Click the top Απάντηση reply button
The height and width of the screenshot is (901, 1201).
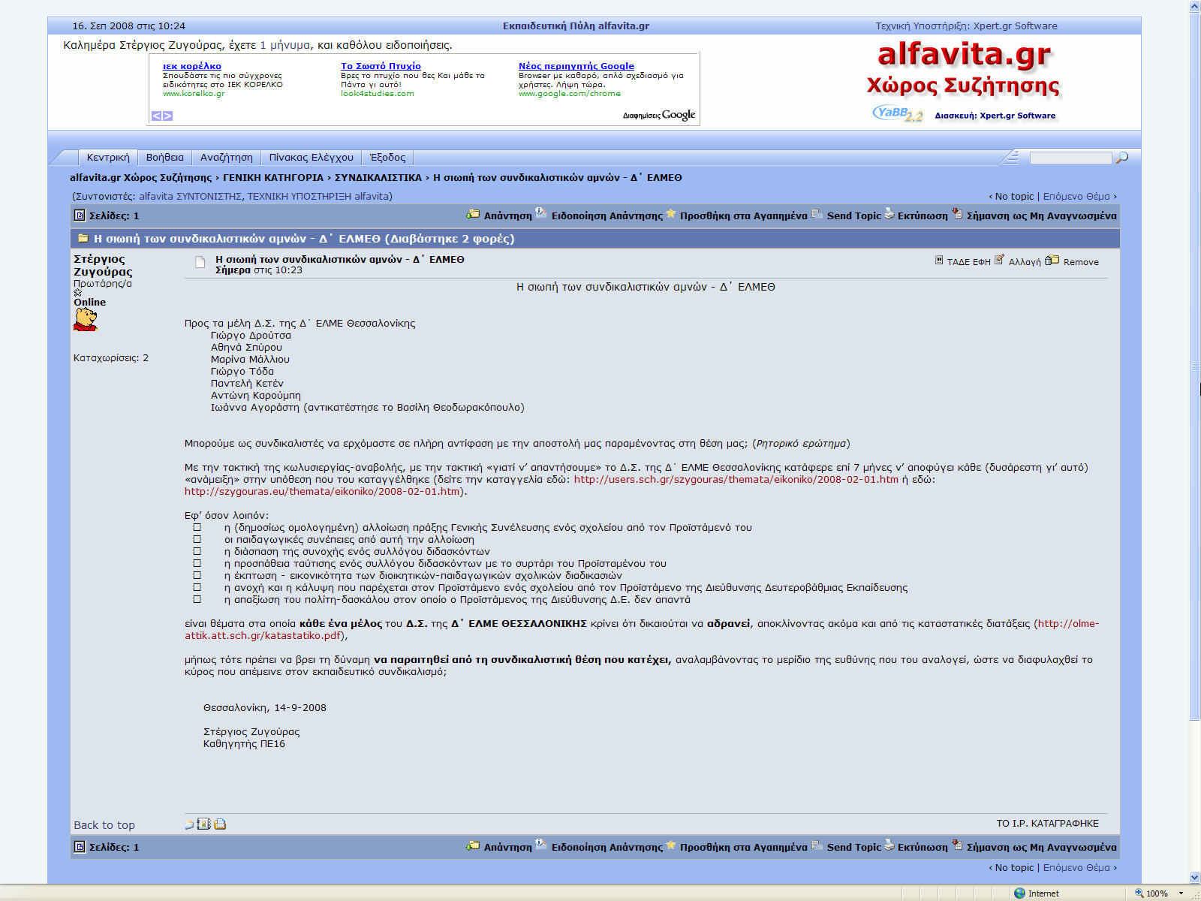[499, 215]
